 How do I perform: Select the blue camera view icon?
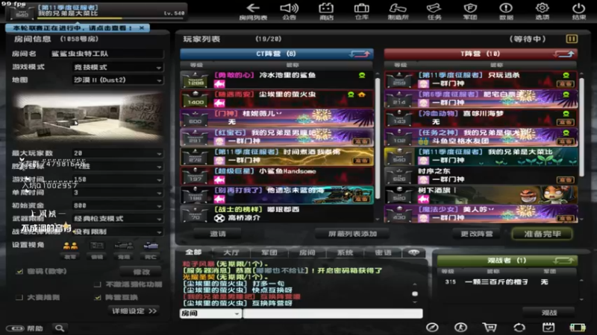151,246
